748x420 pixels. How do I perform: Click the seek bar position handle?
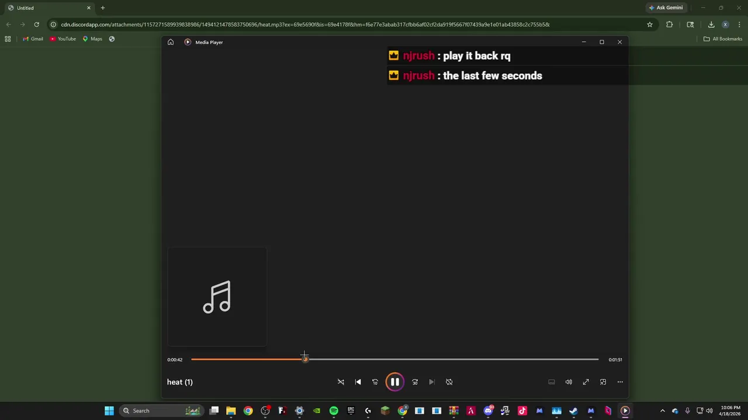click(x=305, y=359)
